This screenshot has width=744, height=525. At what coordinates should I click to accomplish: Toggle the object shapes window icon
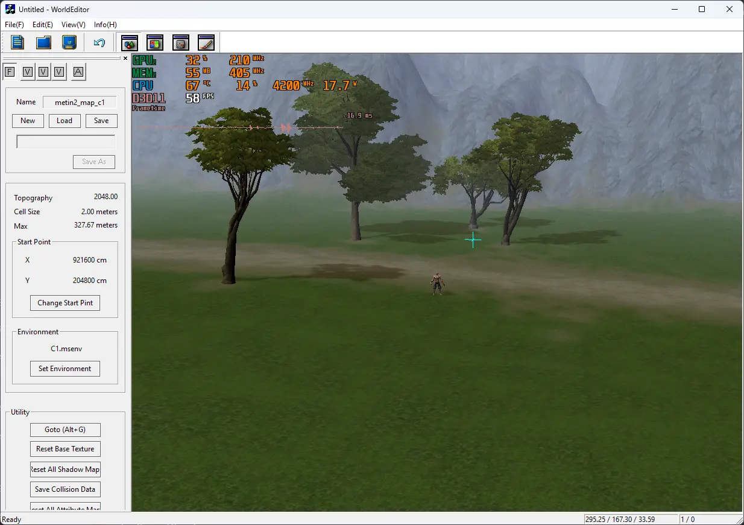point(130,42)
